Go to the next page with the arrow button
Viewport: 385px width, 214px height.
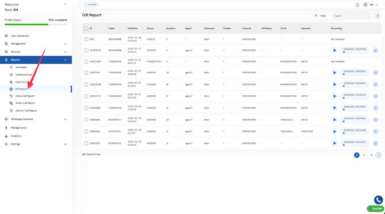[x=378, y=155]
